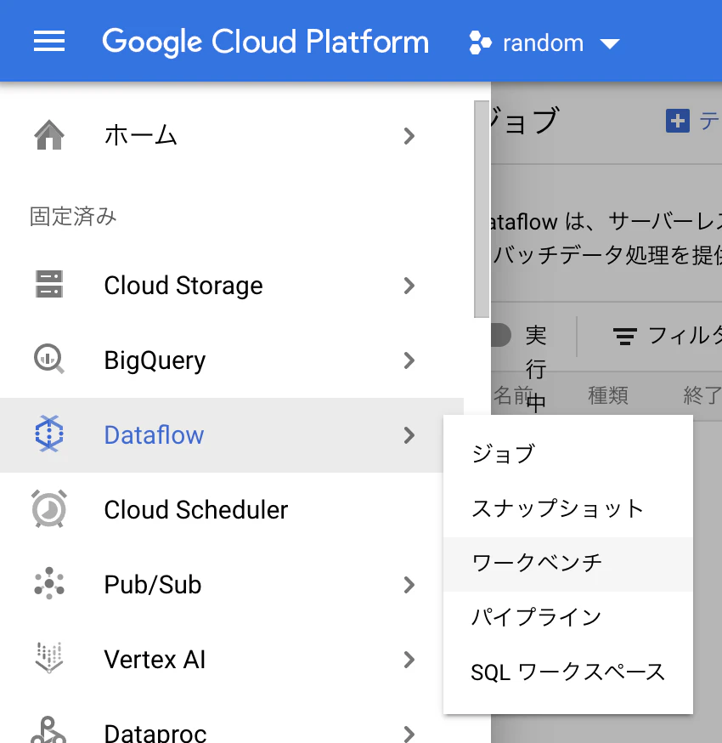This screenshot has width=722, height=743.
Task: Expand the Dataflow chevron
Action: 409,435
